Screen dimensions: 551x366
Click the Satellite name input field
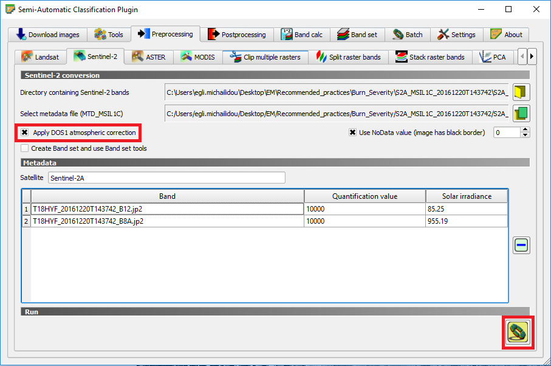coord(166,178)
